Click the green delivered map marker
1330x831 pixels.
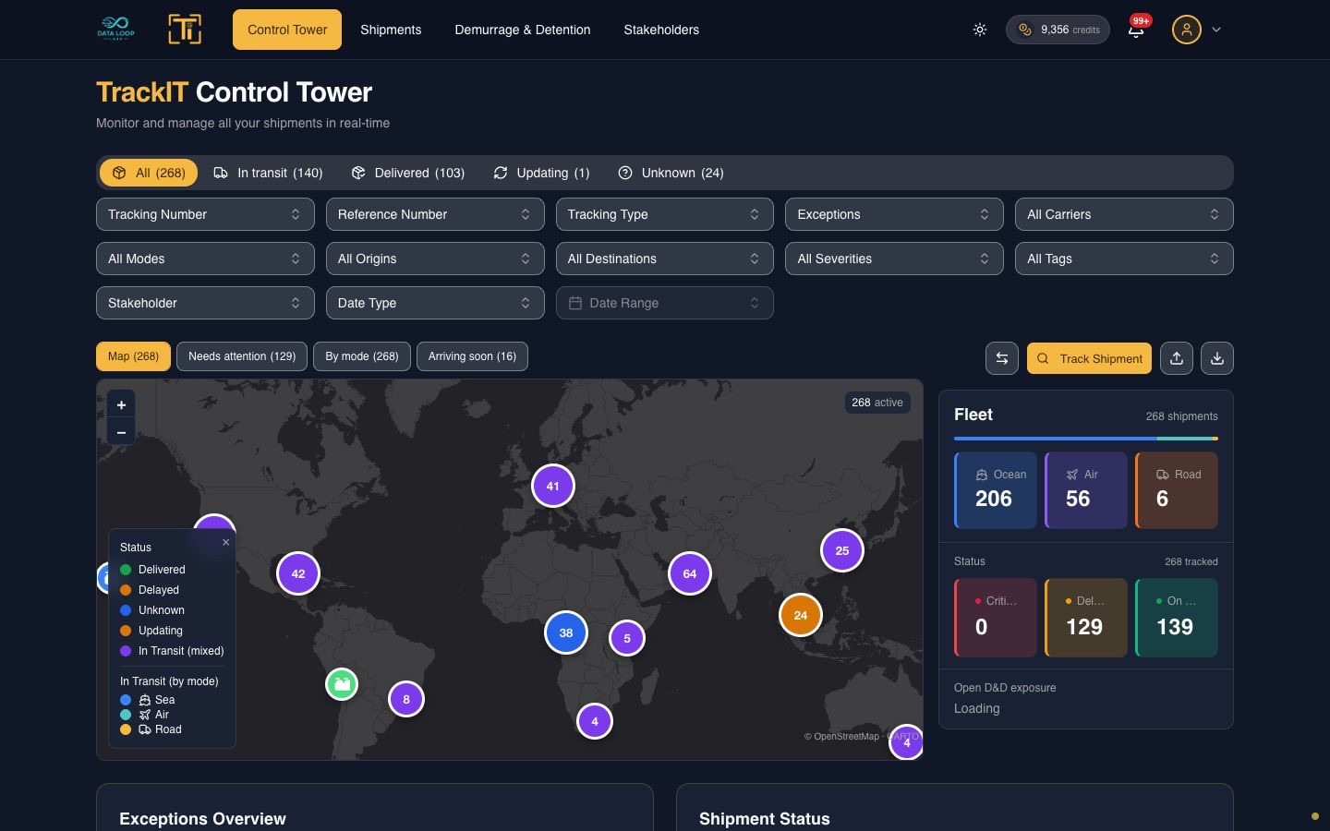[342, 684]
